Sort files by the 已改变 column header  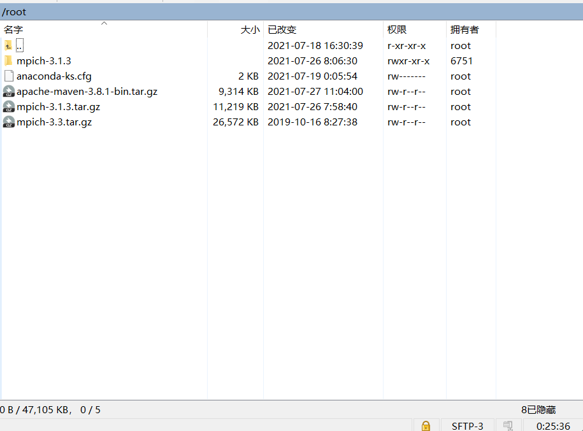pyautogui.click(x=282, y=29)
